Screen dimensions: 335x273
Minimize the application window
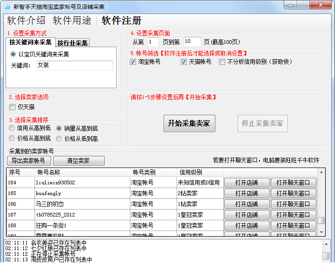(290, 5)
